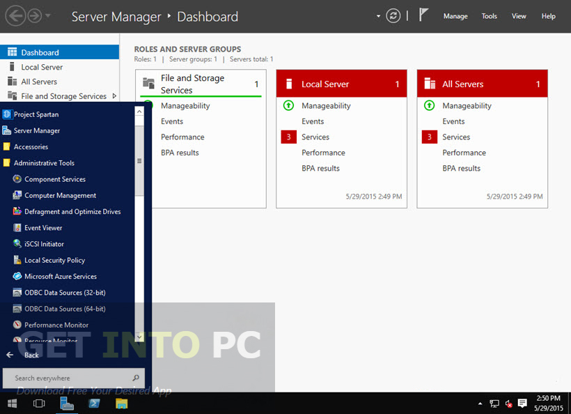Viewport: 571px width, 414px height.
Task: Launch iSCSI Initiator from start menu
Action: coord(44,244)
